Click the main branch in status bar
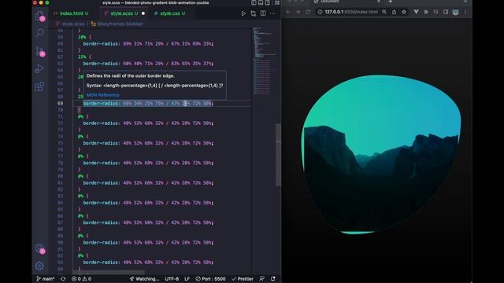The height and width of the screenshot is (283, 504). click(46, 279)
